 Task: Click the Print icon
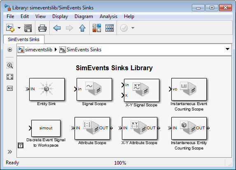(42, 28)
